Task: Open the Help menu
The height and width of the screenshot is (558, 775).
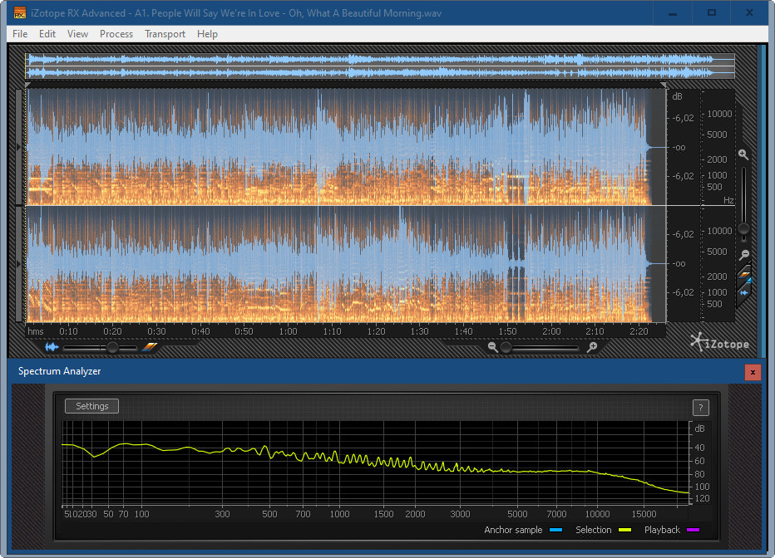Action: pos(207,34)
